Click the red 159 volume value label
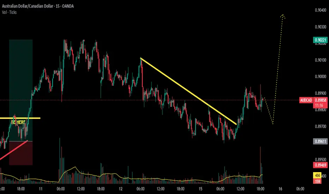This screenshot has height=194, width=329. pos(317,181)
